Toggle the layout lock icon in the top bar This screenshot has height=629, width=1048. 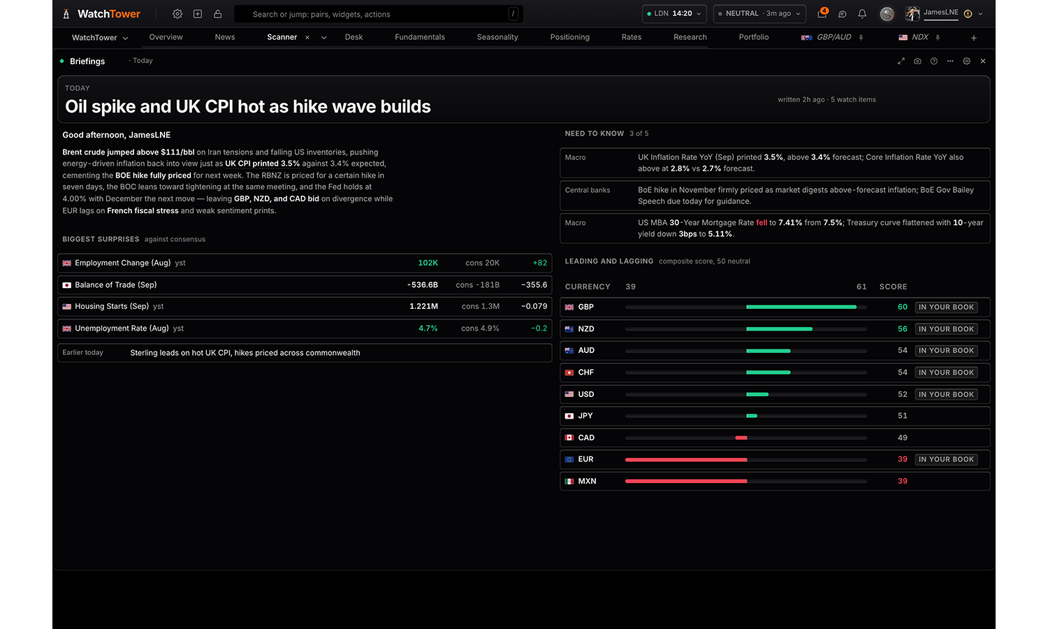(x=218, y=14)
